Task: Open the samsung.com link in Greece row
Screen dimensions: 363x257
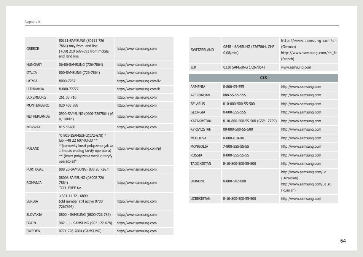Action: (137, 49)
